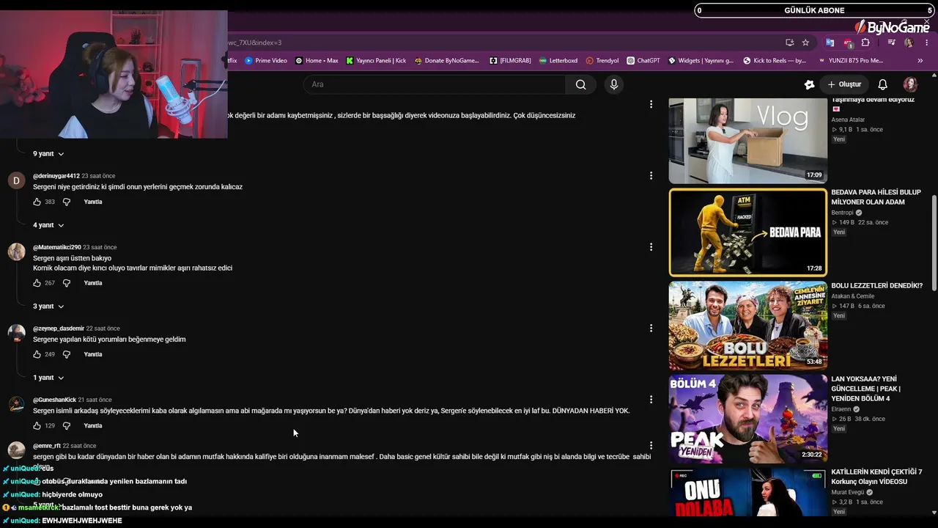Click the install/cast icon in the address bar
938x528 pixels.
click(789, 43)
